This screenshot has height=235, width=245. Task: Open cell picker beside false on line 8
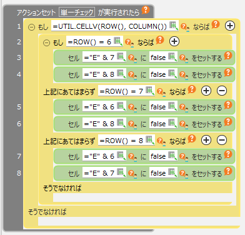coord(172,172)
